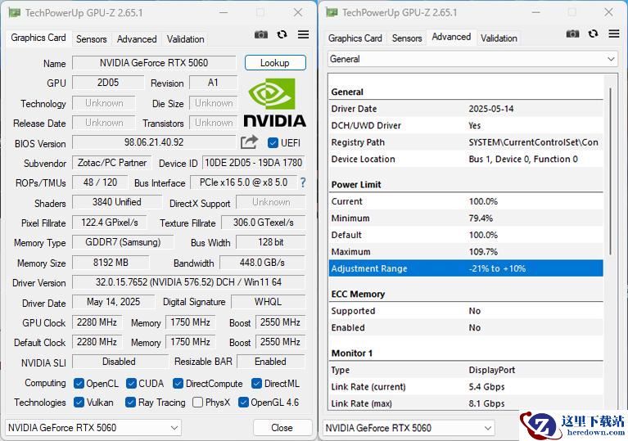
Task: Switch to Graphics Card tab in right window
Action: (x=355, y=38)
